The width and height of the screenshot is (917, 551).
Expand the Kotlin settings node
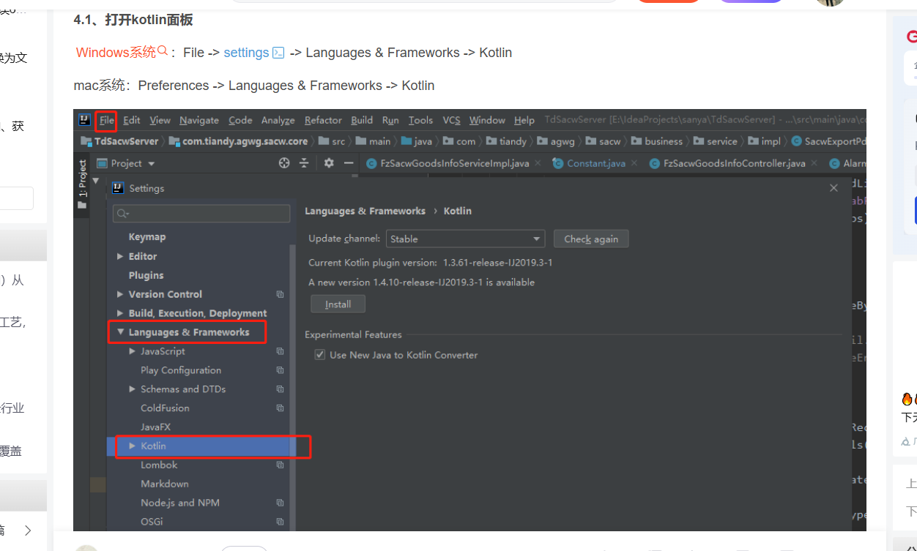click(133, 446)
